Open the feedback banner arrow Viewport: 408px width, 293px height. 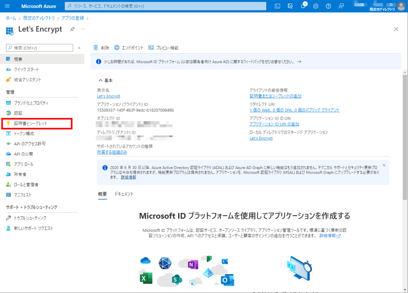click(x=299, y=62)
